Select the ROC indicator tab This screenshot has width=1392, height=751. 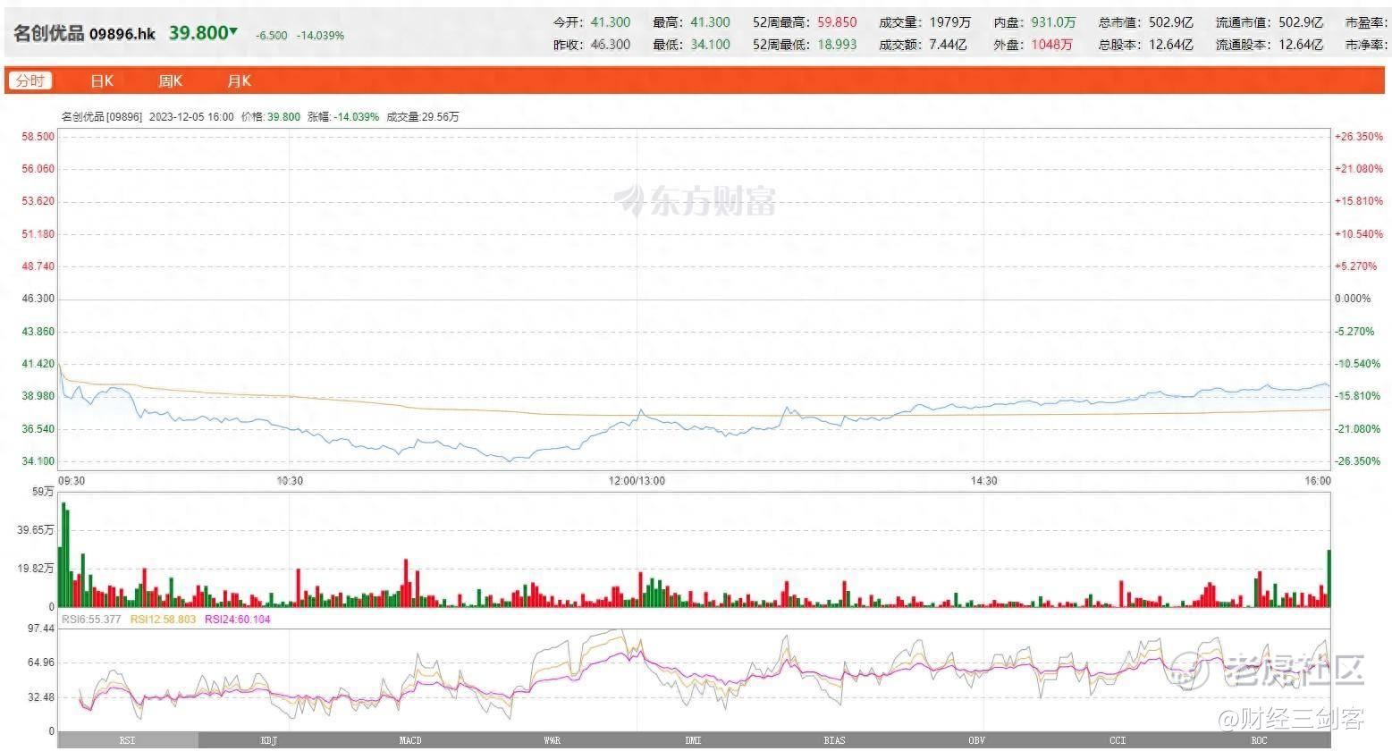click(1259, 740)
